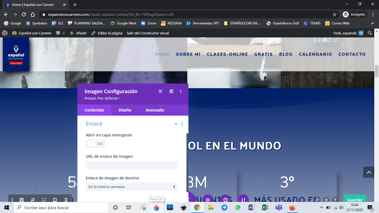Click the back-to-top arrow button
Viewport: 379px width, 213px height.
(x=369, y=172)
